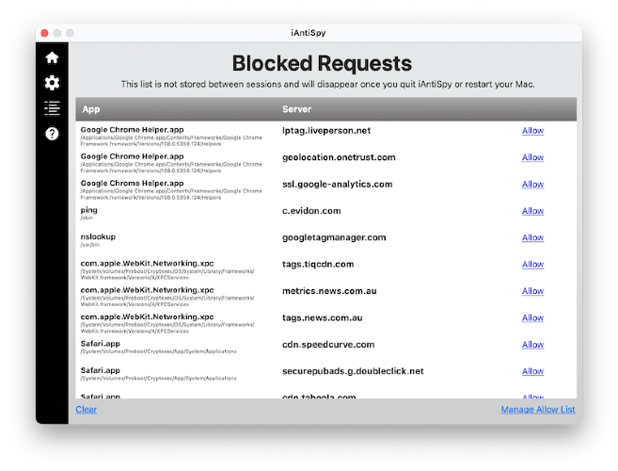The image size is (618, 471).
Task: Select Safari.app in speedcurve row
Action: (x=100, y=344)
